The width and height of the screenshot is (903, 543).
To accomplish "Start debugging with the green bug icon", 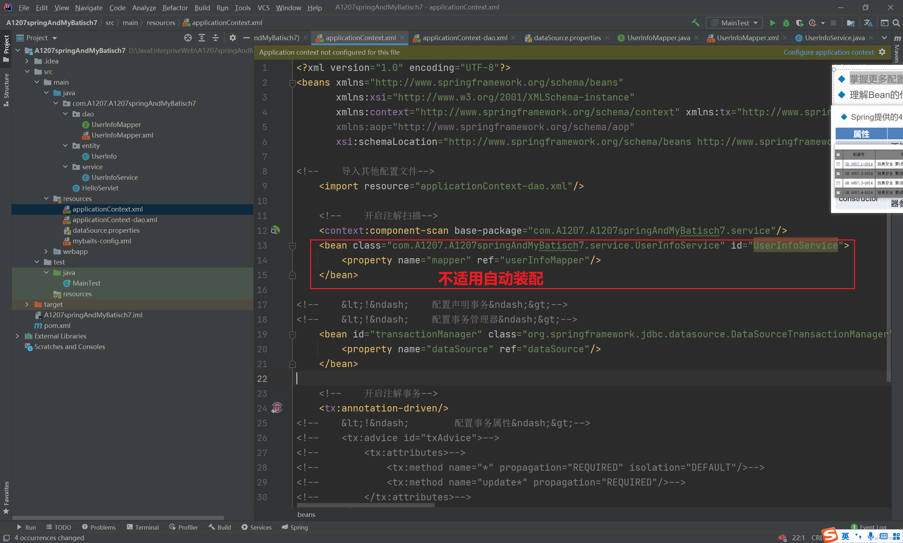I will click(x=786, y=23).
